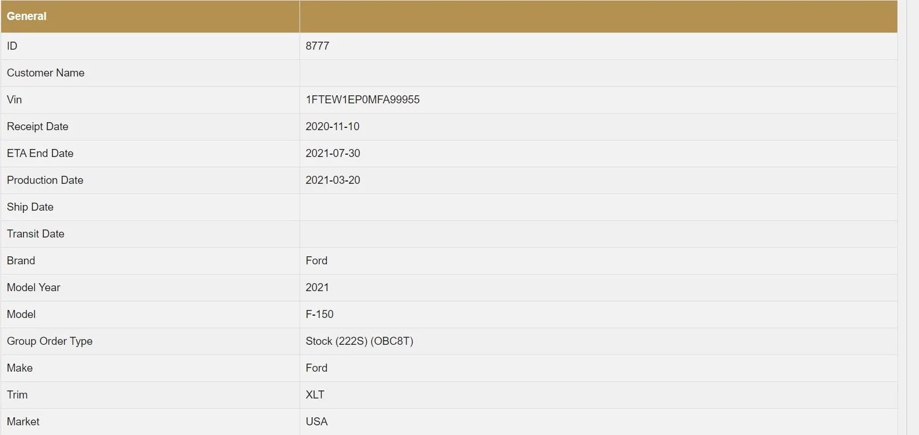Select the receipt date 2020-11-10
919x435 pixels.
333,127
